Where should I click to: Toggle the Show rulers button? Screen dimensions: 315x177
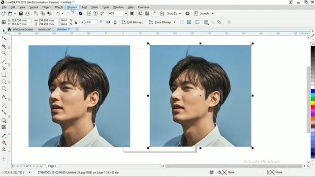tap(140, 13)
